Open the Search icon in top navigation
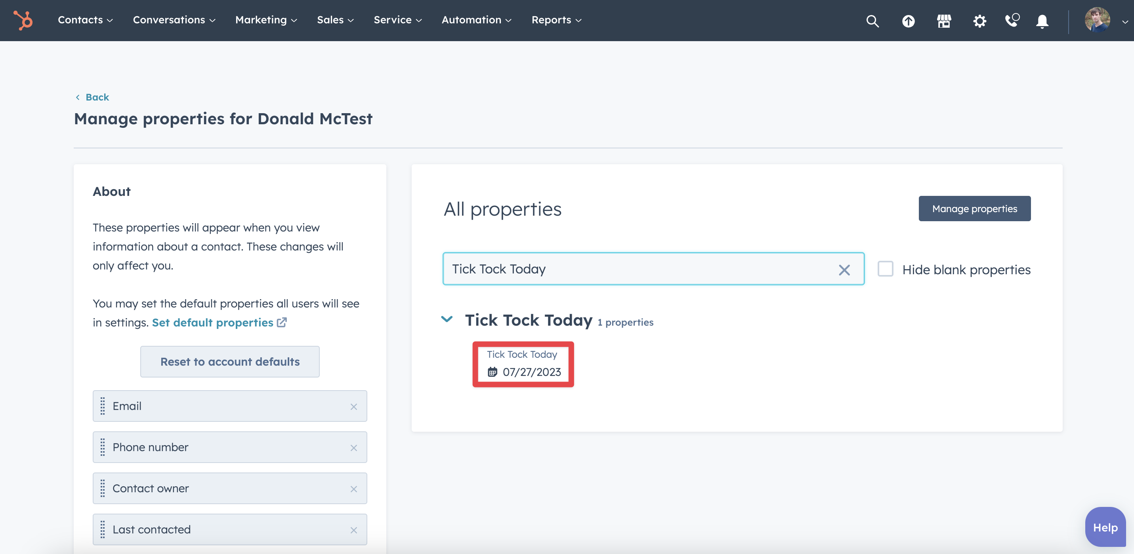 874,20
